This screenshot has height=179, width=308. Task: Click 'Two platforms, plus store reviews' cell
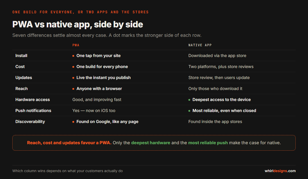coord(221,66)
